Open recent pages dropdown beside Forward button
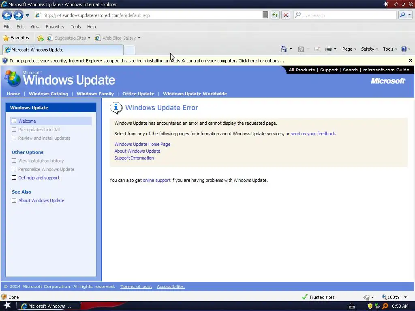Viewport: 415px width, 311px height. (28, 15)
